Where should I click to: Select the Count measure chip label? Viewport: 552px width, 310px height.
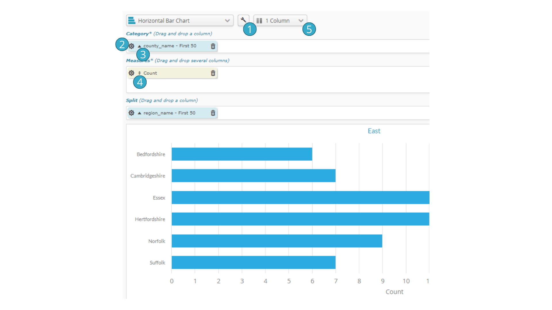coord(150,73)
